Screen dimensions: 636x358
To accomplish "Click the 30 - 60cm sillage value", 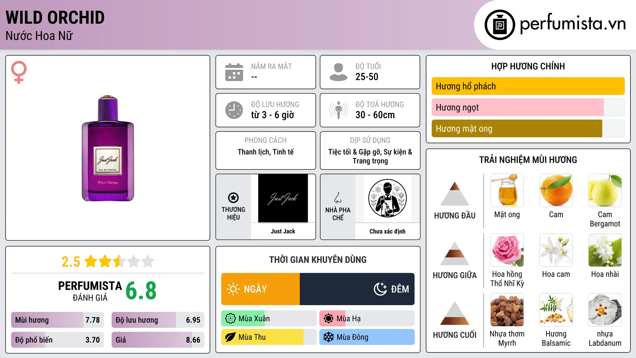I will [x=375, y=115].
